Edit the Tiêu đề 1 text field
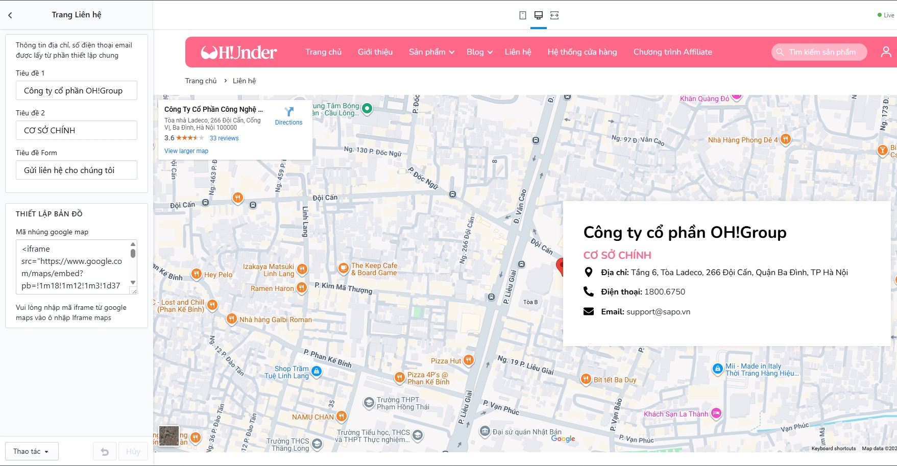This screenshot has width=897, height=466. pos(77,91)
